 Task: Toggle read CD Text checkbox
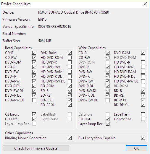pyautogui.click(x=34, y=119)
